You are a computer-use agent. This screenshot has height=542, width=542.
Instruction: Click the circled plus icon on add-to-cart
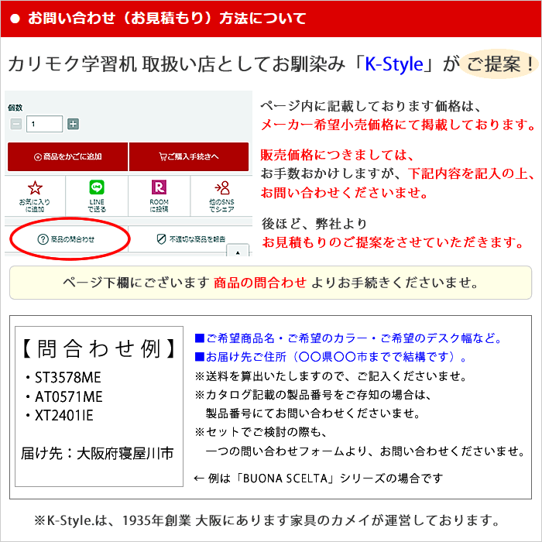click(38, 157)
